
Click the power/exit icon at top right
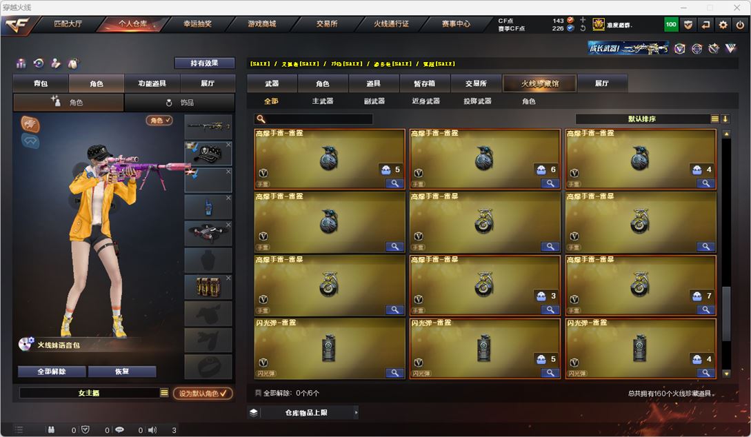tap(740, 24)
